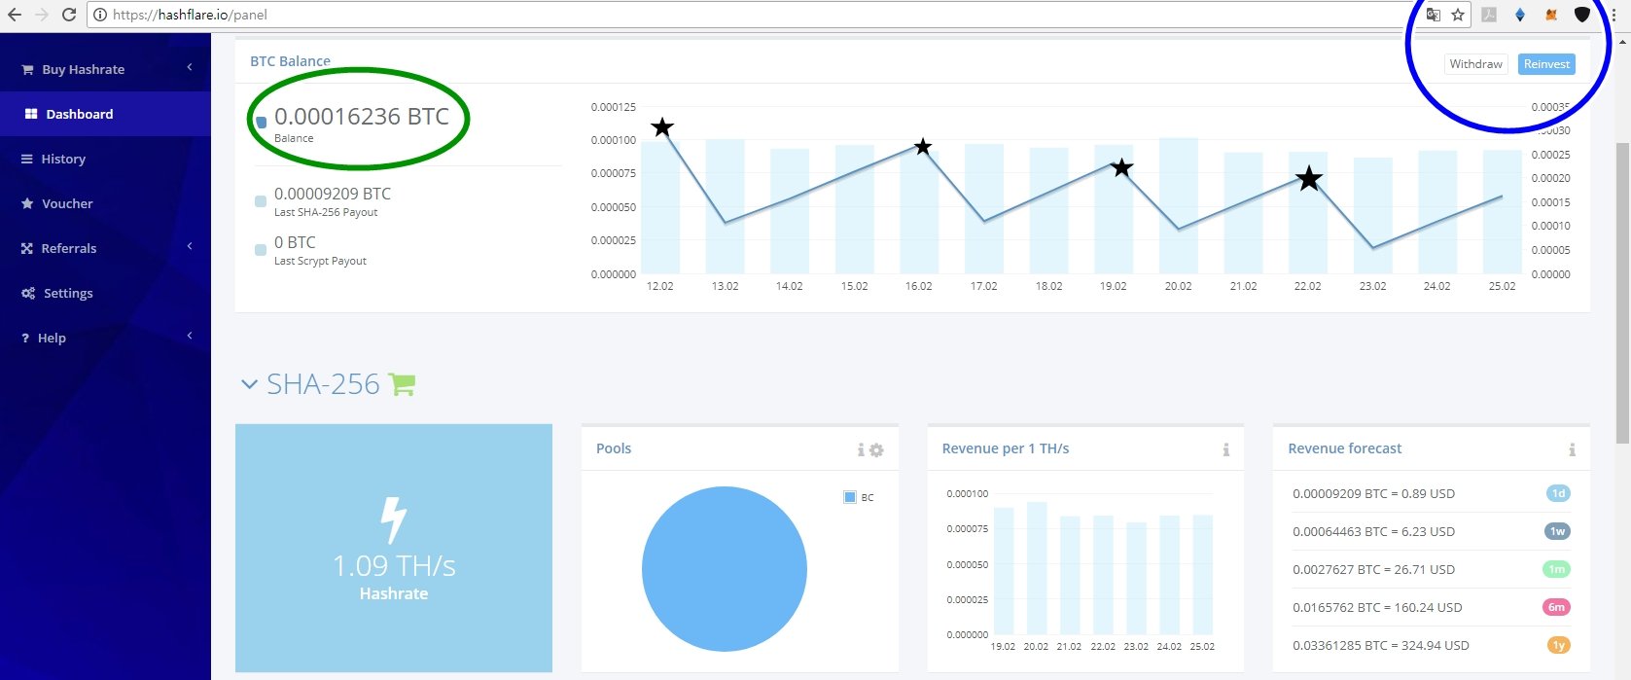Click the Referrals network icon
1631x680 pixels.
27,248
